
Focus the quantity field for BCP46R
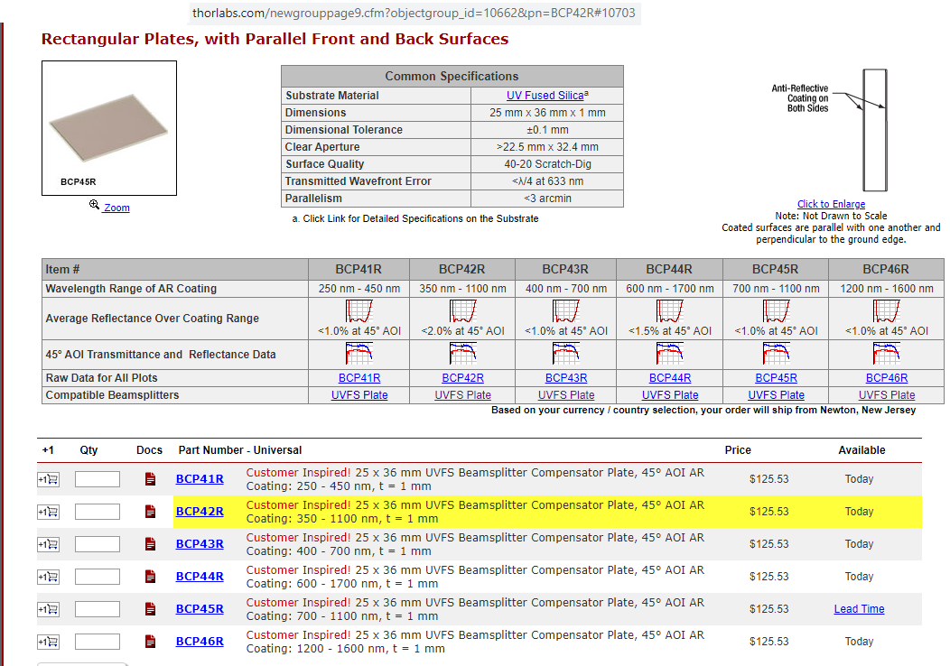point(98,642)
